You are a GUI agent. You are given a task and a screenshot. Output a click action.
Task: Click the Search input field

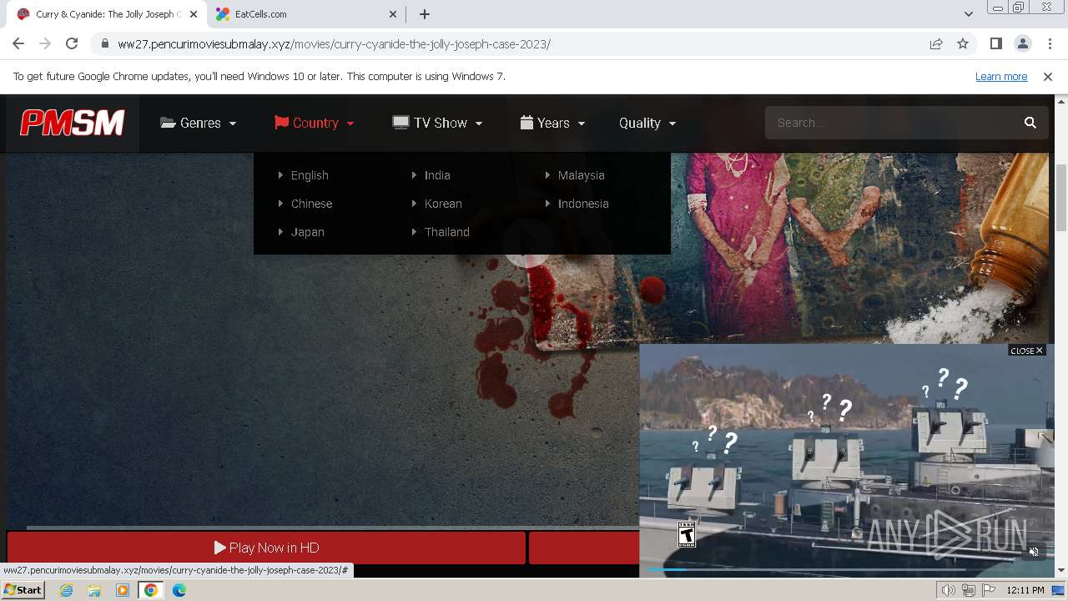click(893, 123)
